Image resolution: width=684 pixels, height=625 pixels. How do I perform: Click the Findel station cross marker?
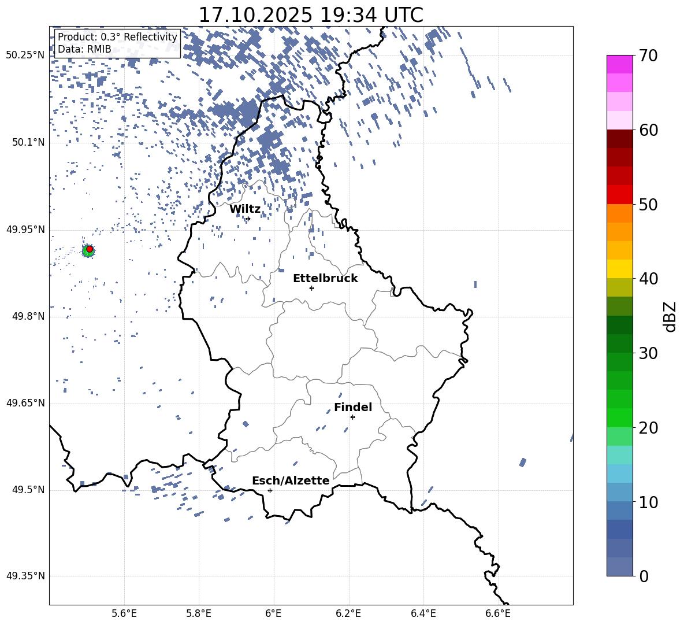pyautogui.click(x=352, y=417)
